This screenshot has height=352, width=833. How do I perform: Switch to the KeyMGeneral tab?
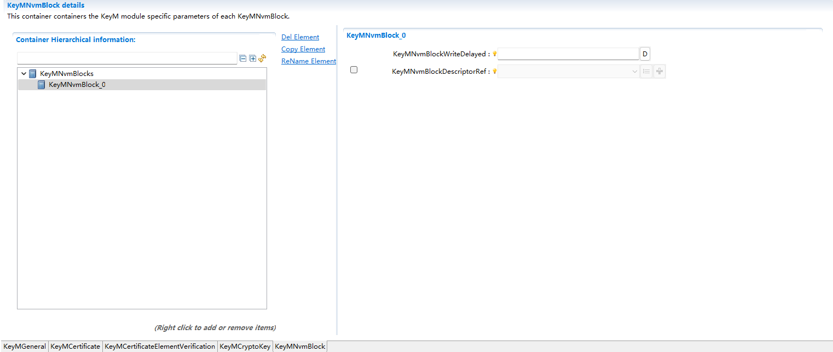click(x=25, y=346)
